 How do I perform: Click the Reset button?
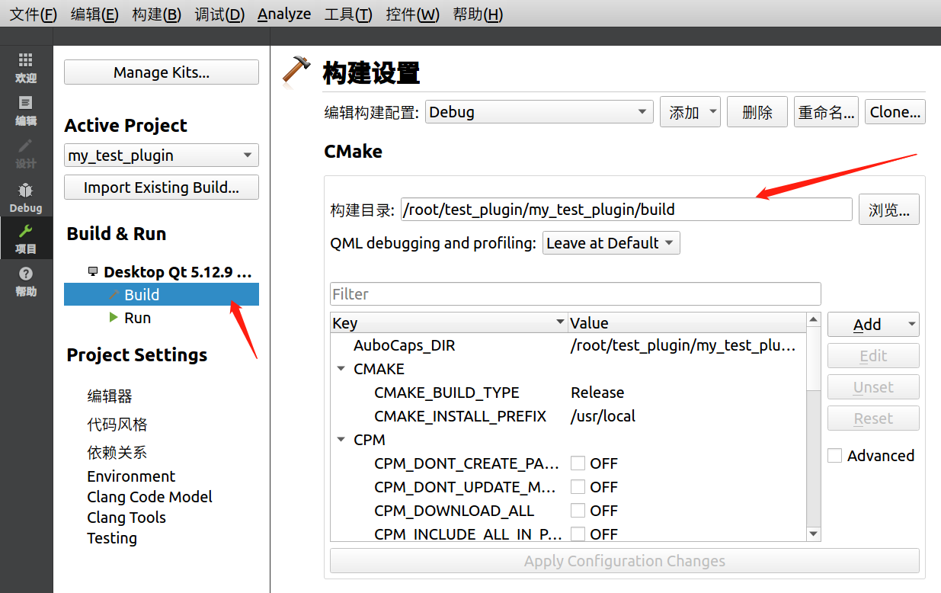[x=873, y=418]
